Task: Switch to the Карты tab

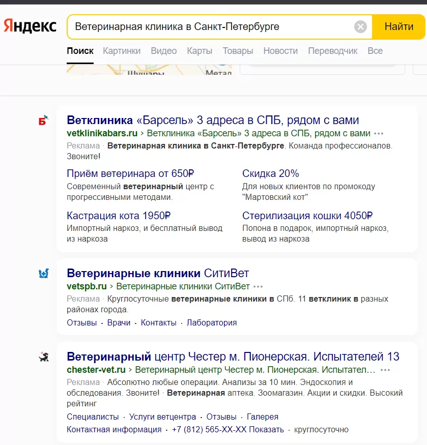Action: [x=200, y=51]
